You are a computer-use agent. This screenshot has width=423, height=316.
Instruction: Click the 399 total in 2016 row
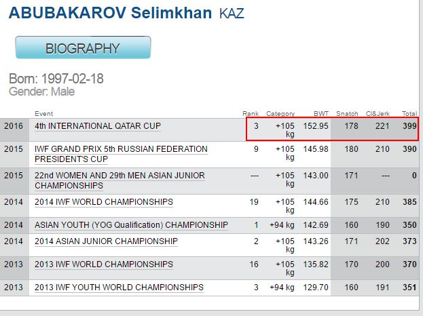408,126
